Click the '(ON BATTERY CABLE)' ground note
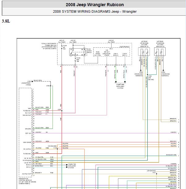The width and height of the screenshot is (186, 189). (26, 84)
